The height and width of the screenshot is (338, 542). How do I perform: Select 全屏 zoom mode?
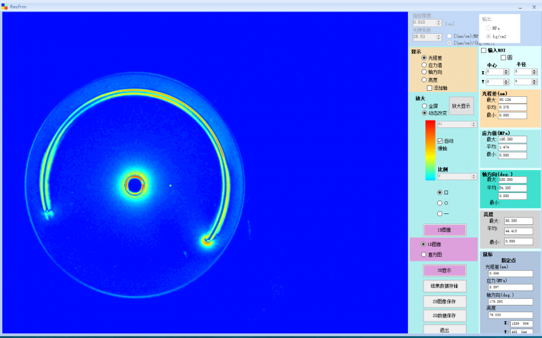425,106
